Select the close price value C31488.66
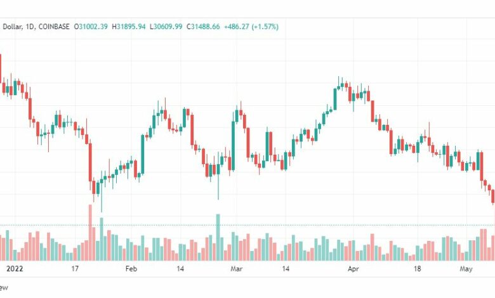Image resolution: width=495 pixels, height=298 pixels. click(203, 27)
